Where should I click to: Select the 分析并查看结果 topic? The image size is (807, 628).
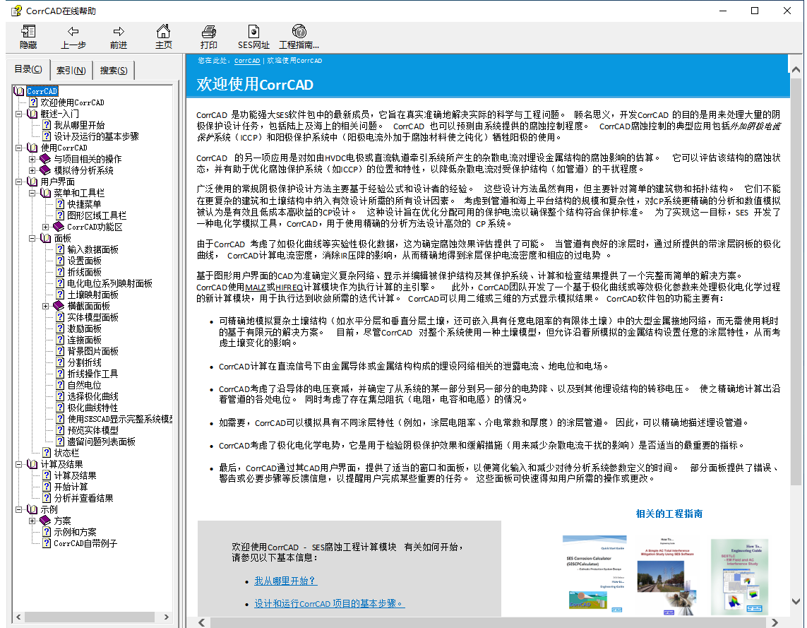(83, 498)
